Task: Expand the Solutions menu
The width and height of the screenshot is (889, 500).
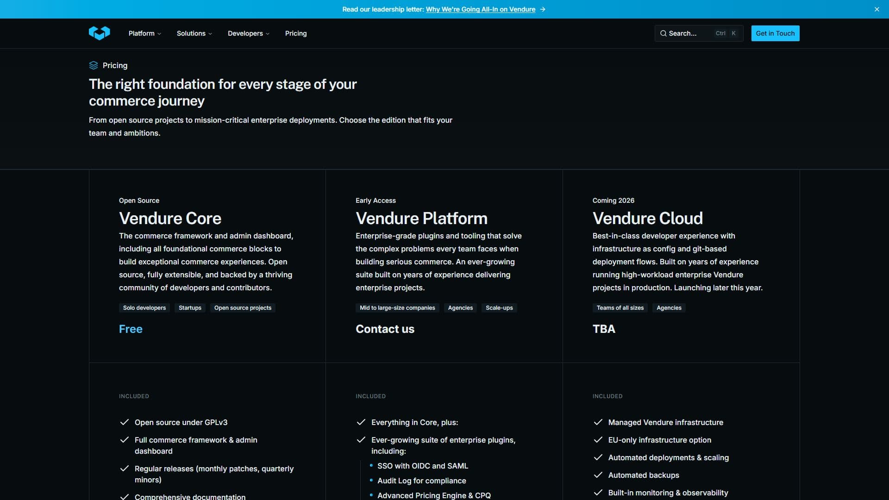Action: click(x=194, y=33)
